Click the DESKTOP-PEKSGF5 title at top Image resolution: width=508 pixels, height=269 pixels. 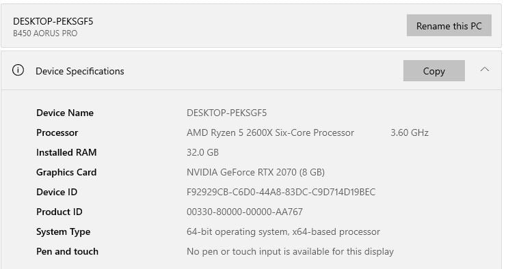(x=53, y=22)
